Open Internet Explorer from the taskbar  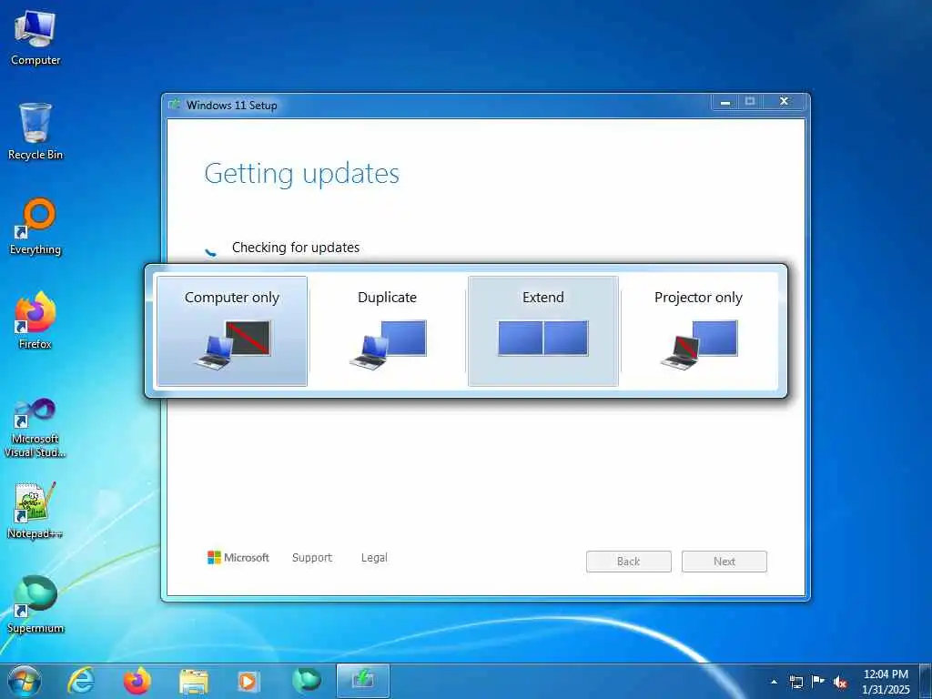click(x=81, y=681)
